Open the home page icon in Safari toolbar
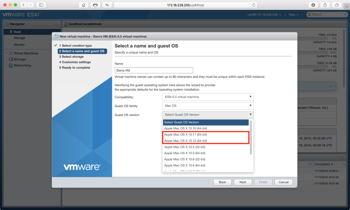The height and width of the screenshot is (210, 350). [x=84, y=5]
